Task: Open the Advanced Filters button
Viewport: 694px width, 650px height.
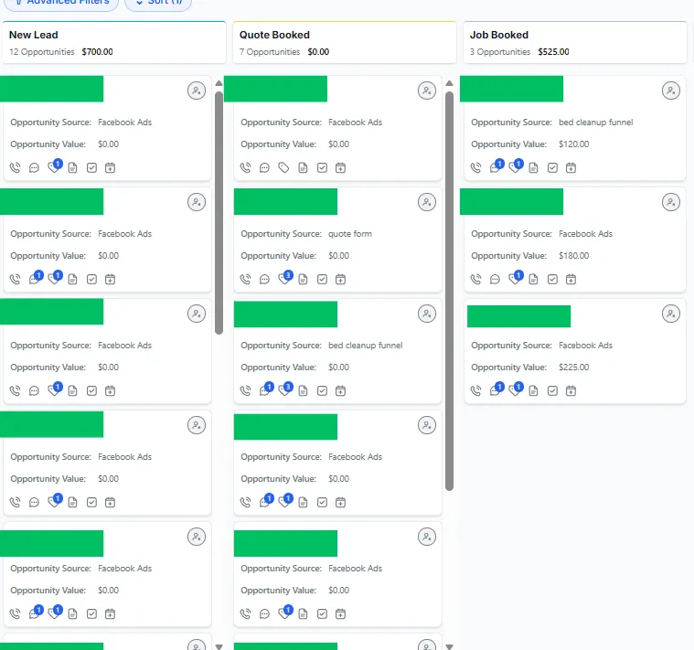Action: 61,3
